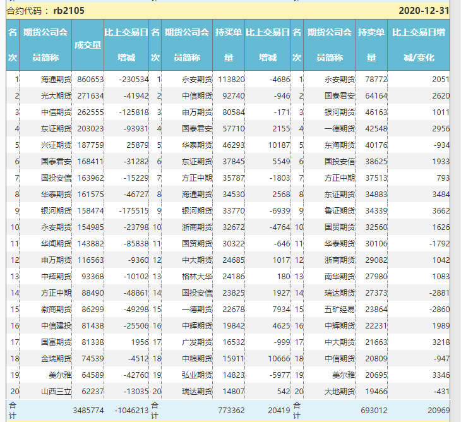Click 鲁证期货 in short positions
Screen dimensions: 461x422
(x=340, y=211)
